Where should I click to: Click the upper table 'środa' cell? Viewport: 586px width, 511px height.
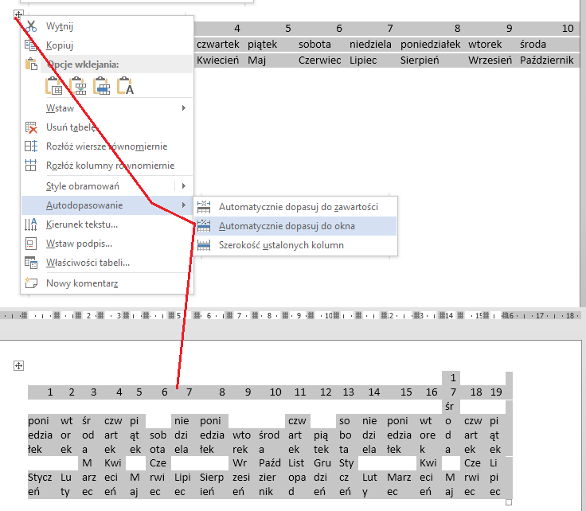click(533, 44)
